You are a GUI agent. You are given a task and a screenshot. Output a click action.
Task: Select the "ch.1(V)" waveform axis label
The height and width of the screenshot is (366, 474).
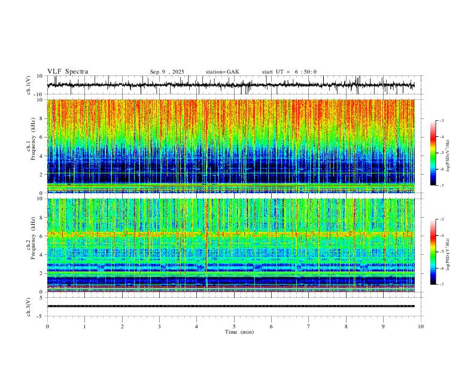(x=29, y=85)
